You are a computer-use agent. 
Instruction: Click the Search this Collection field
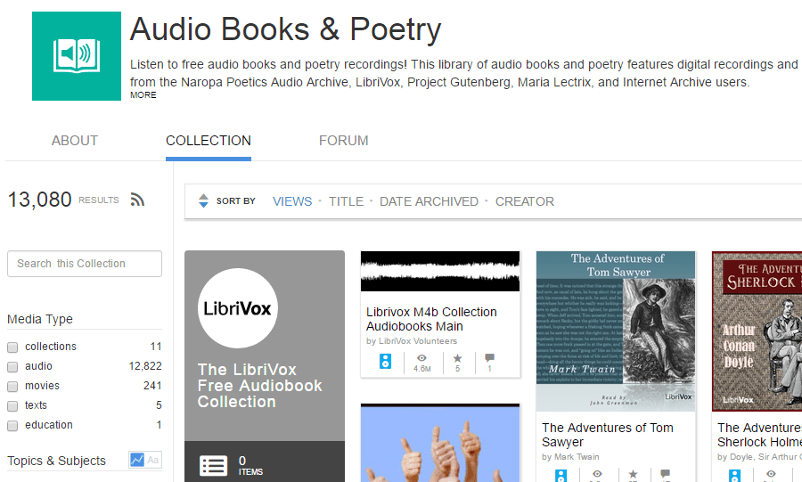point(85,264)
